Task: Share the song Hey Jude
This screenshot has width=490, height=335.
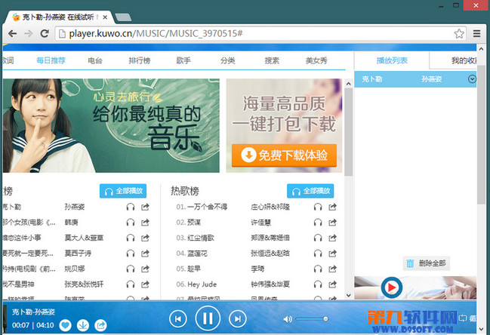Action: coord(333,284)
